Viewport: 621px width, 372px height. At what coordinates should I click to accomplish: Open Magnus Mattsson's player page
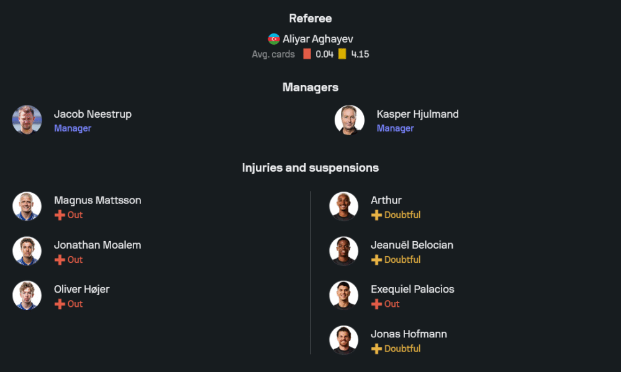(97, 200)
